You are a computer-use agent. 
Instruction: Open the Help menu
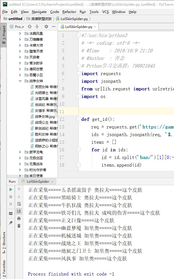point(132,12)
